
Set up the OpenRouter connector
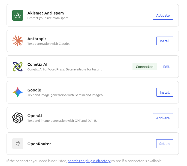(x=165, y=144)
